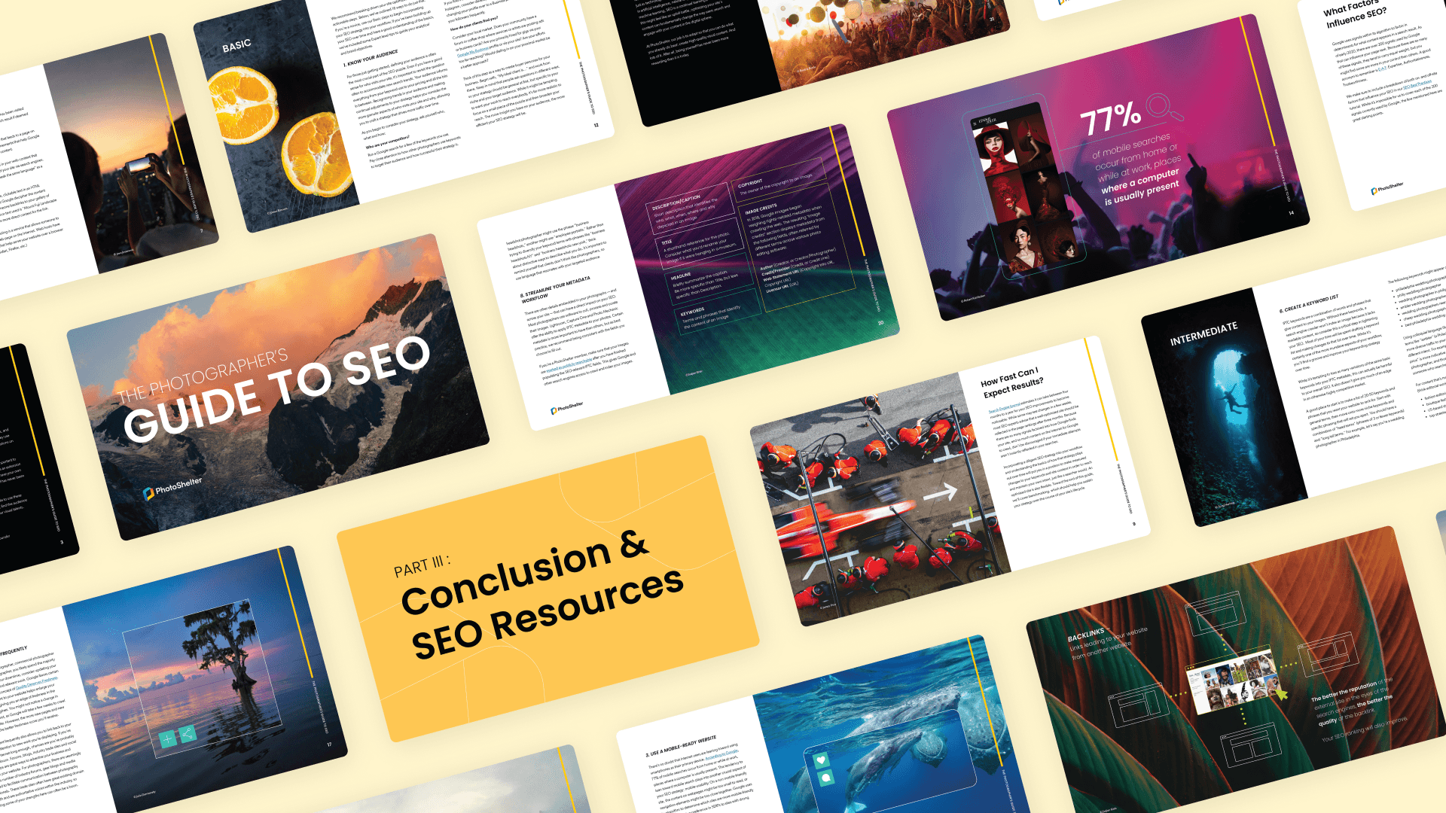Click the heart icon on the whale photo
The width and height of the screenshot is (1446, 813).
pos(821,761)
